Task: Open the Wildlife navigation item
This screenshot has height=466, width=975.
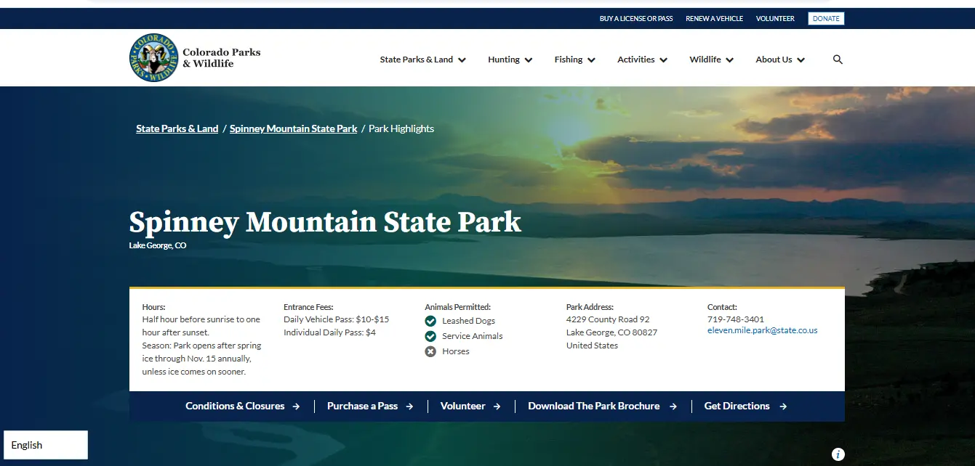Action: click(x=705, y=60)
